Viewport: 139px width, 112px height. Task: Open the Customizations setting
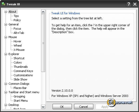tap(23, 75)
